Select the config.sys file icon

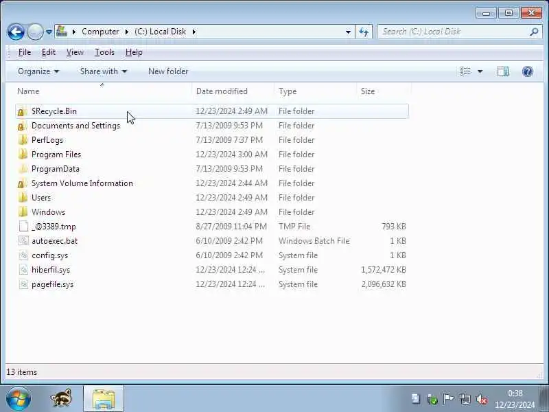click(x=23, y=255)
